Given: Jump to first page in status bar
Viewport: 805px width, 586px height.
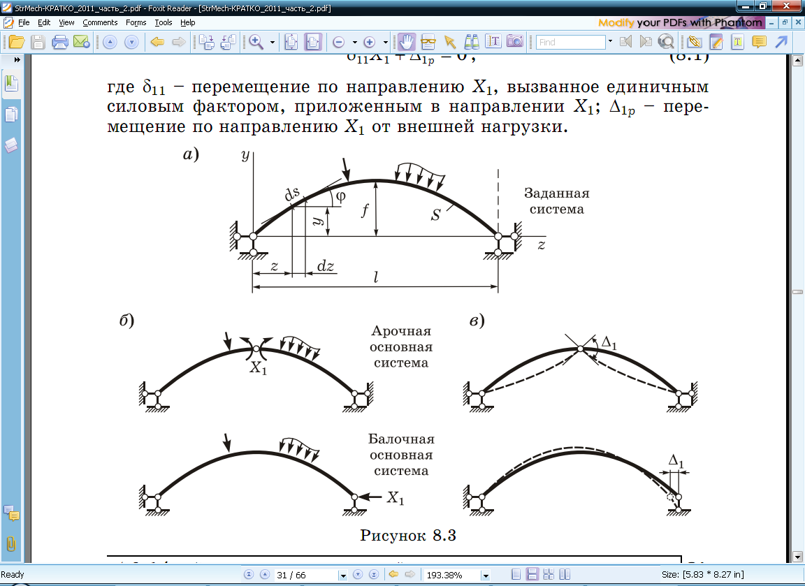Looking at the screenshot, I should point(249,575).
